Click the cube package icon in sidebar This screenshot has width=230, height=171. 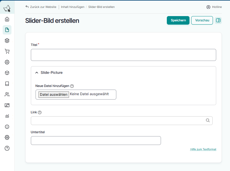point(7,73)
